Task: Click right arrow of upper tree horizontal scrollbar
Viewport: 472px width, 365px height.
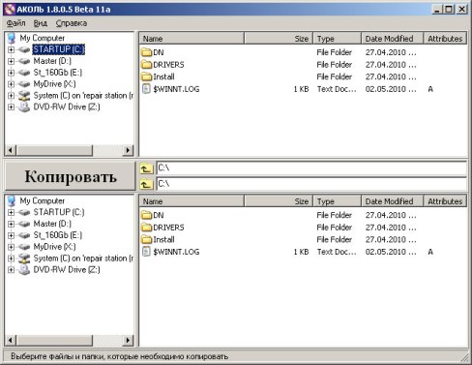Action: pos(129,150)
